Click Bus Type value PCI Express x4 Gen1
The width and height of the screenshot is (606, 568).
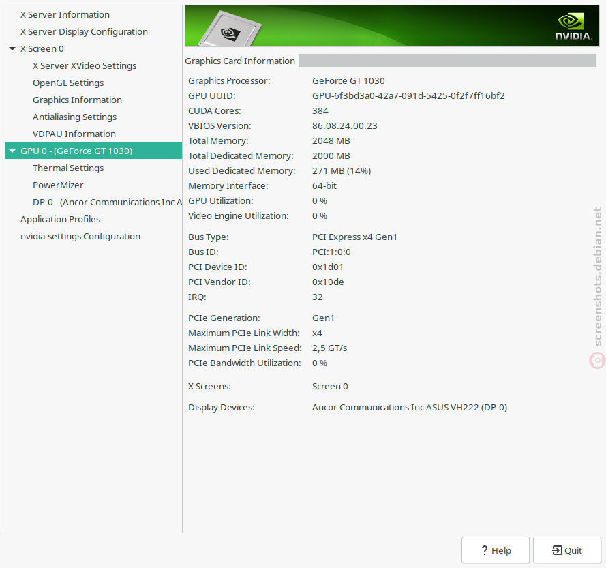[354, 237]
